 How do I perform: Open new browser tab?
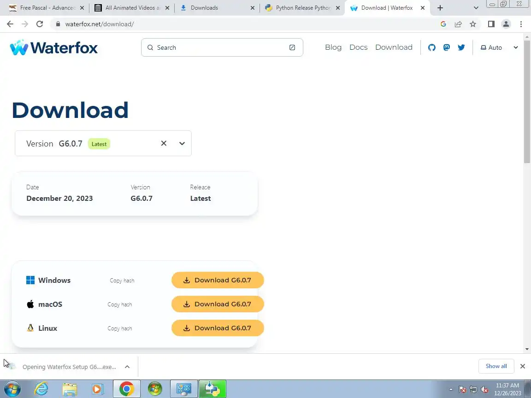point(440,8)
